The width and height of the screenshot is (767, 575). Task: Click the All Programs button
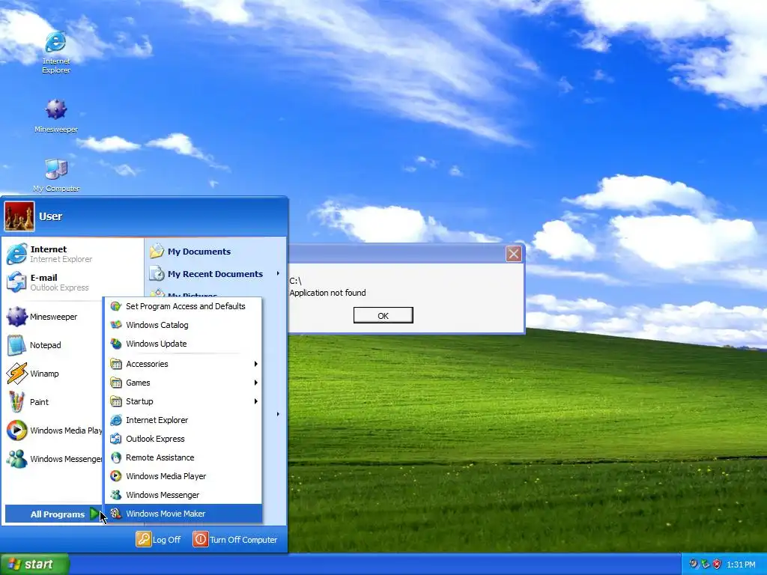54,514
